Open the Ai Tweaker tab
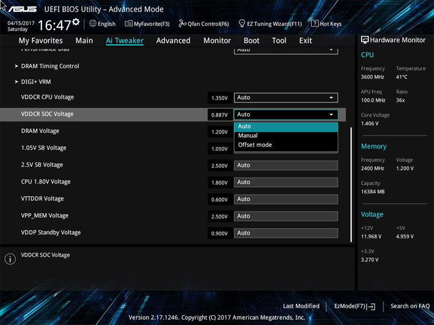434x325 pixels. 125,41
